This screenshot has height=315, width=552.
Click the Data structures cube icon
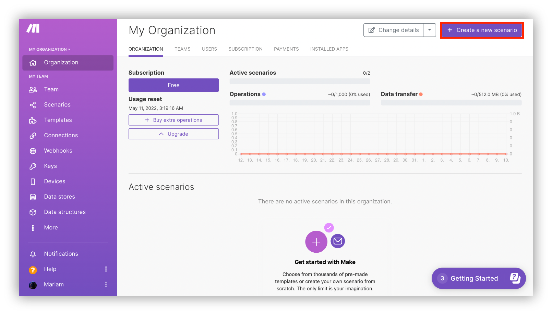[33, 212]
